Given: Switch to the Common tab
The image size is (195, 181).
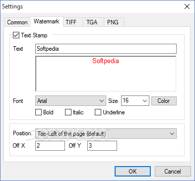Looking at the screenshot, I should [x=17, y=22].
